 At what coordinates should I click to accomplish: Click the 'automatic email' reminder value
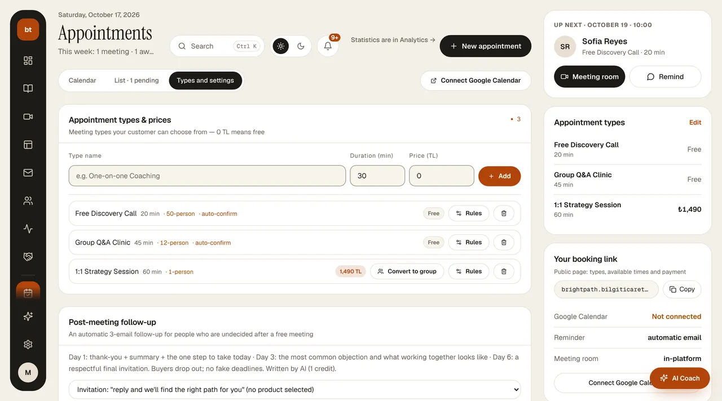[x=675, y=337]
